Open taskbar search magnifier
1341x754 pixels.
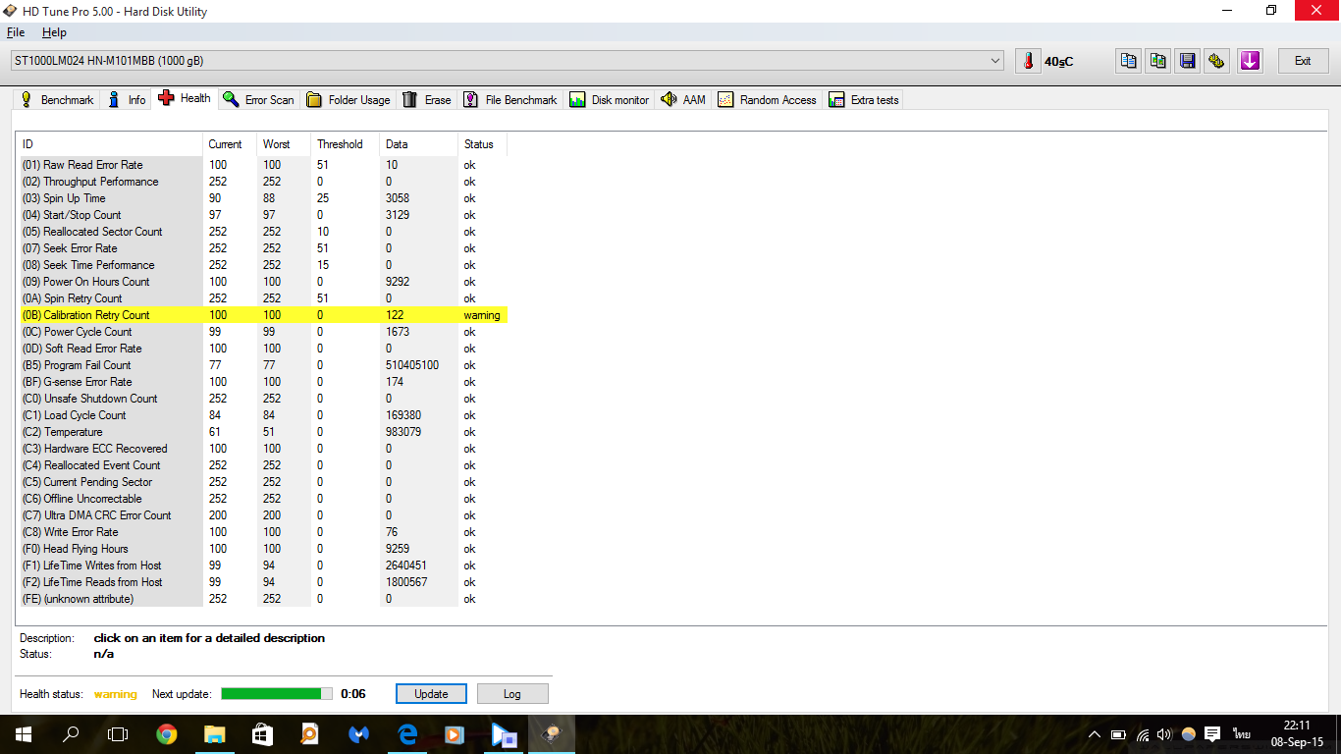click(x=71, y=733)
